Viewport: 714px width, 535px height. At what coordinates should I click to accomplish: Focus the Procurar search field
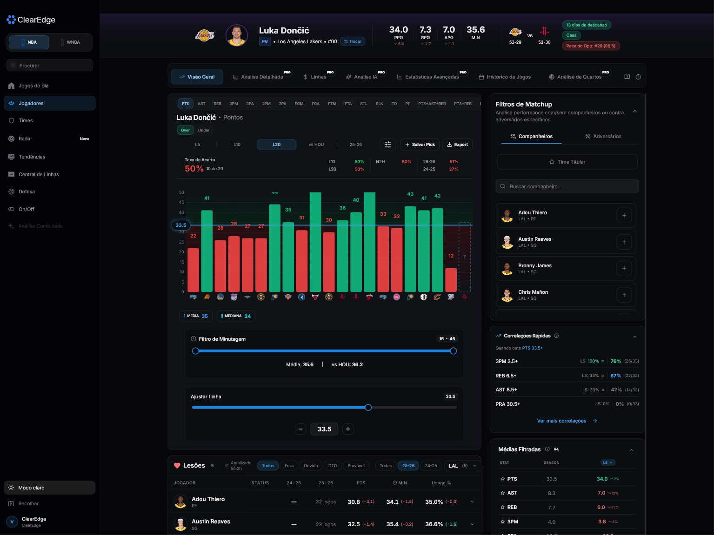click(49, 66)
